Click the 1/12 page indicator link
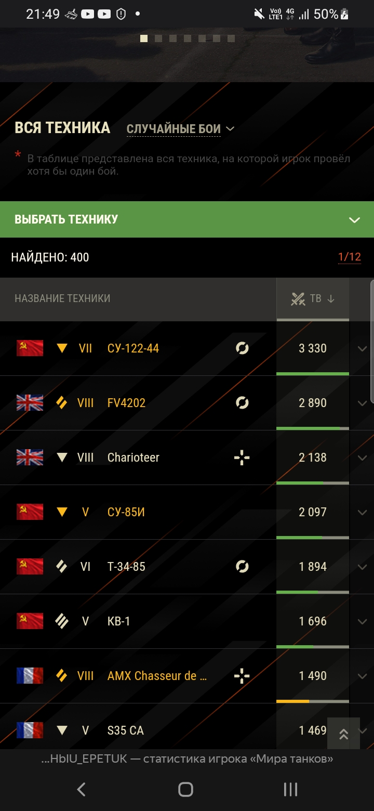Viewport: 374px width, 811px height. point(349,257)
